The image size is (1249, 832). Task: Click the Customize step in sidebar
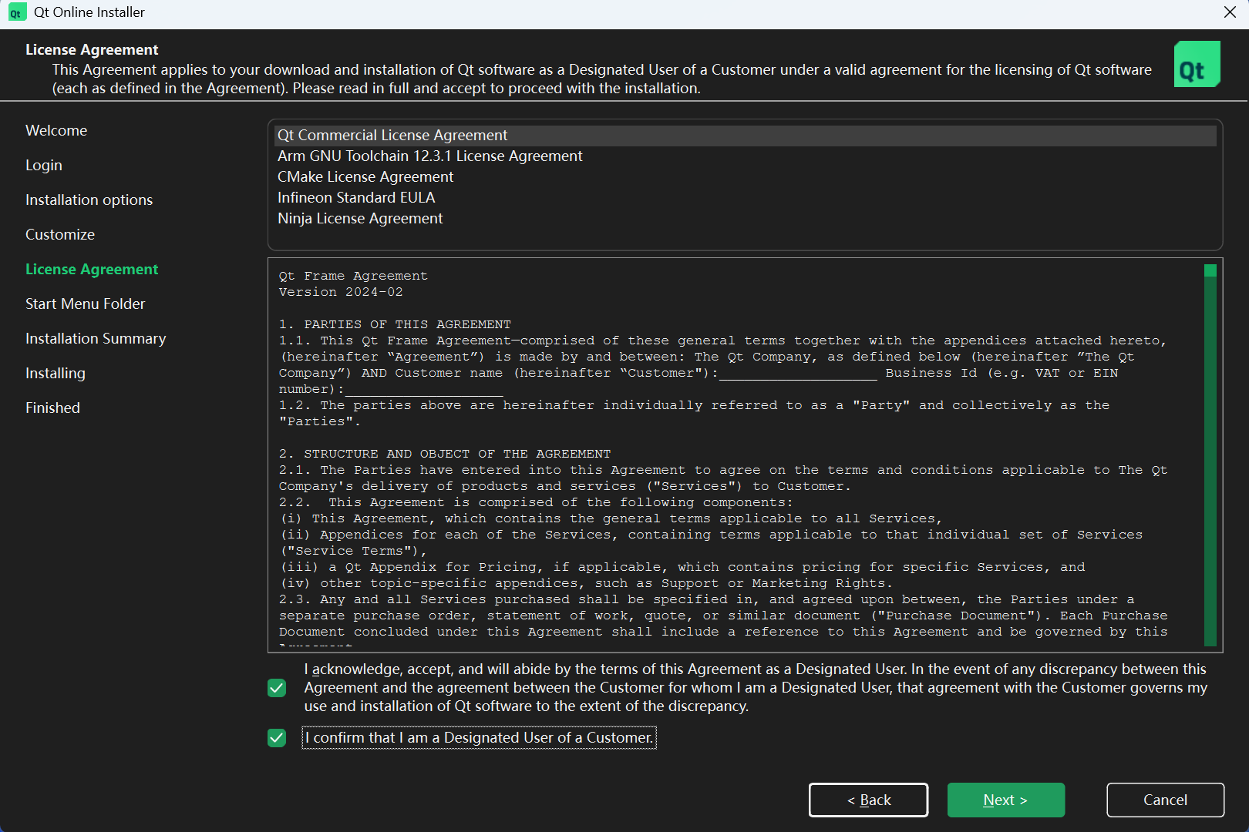60,235
